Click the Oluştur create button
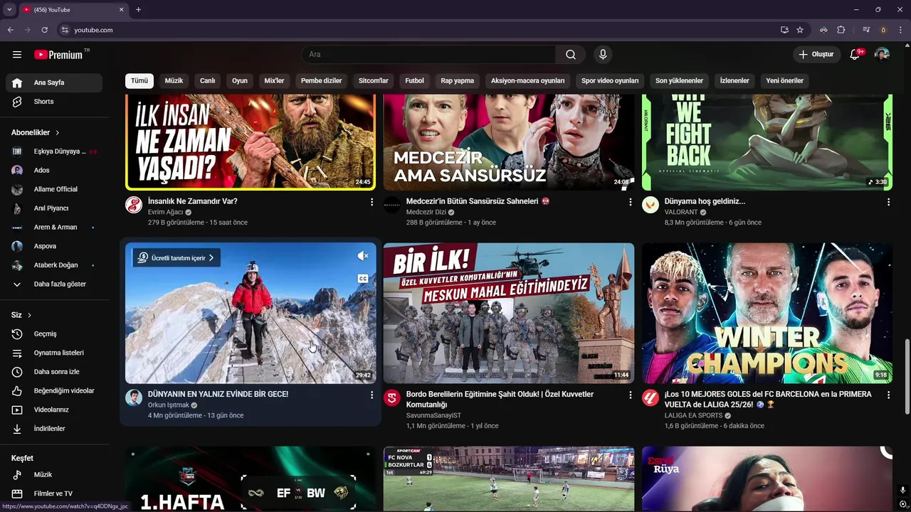The image size is (911, 512). [816, 55]
